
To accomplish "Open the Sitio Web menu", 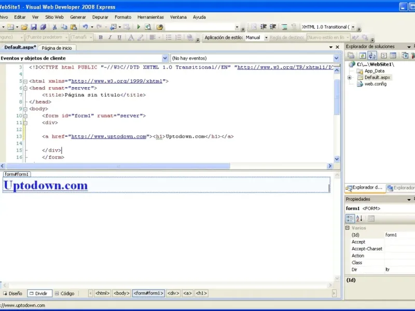I will coord(54,17).
